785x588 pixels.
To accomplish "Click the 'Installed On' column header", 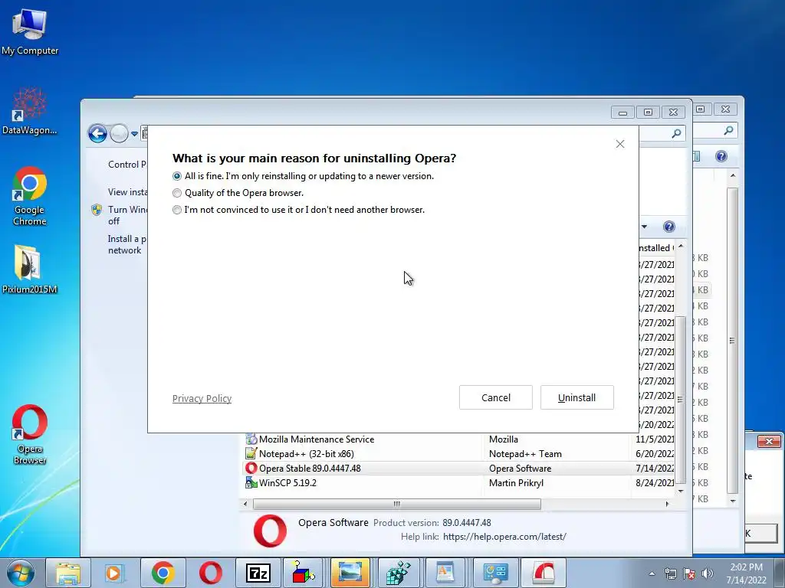I will pyautogui.click(x=656, y=248).
